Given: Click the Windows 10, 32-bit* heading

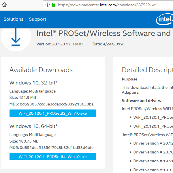Looking at the screenshot, I should coord(33,83).
